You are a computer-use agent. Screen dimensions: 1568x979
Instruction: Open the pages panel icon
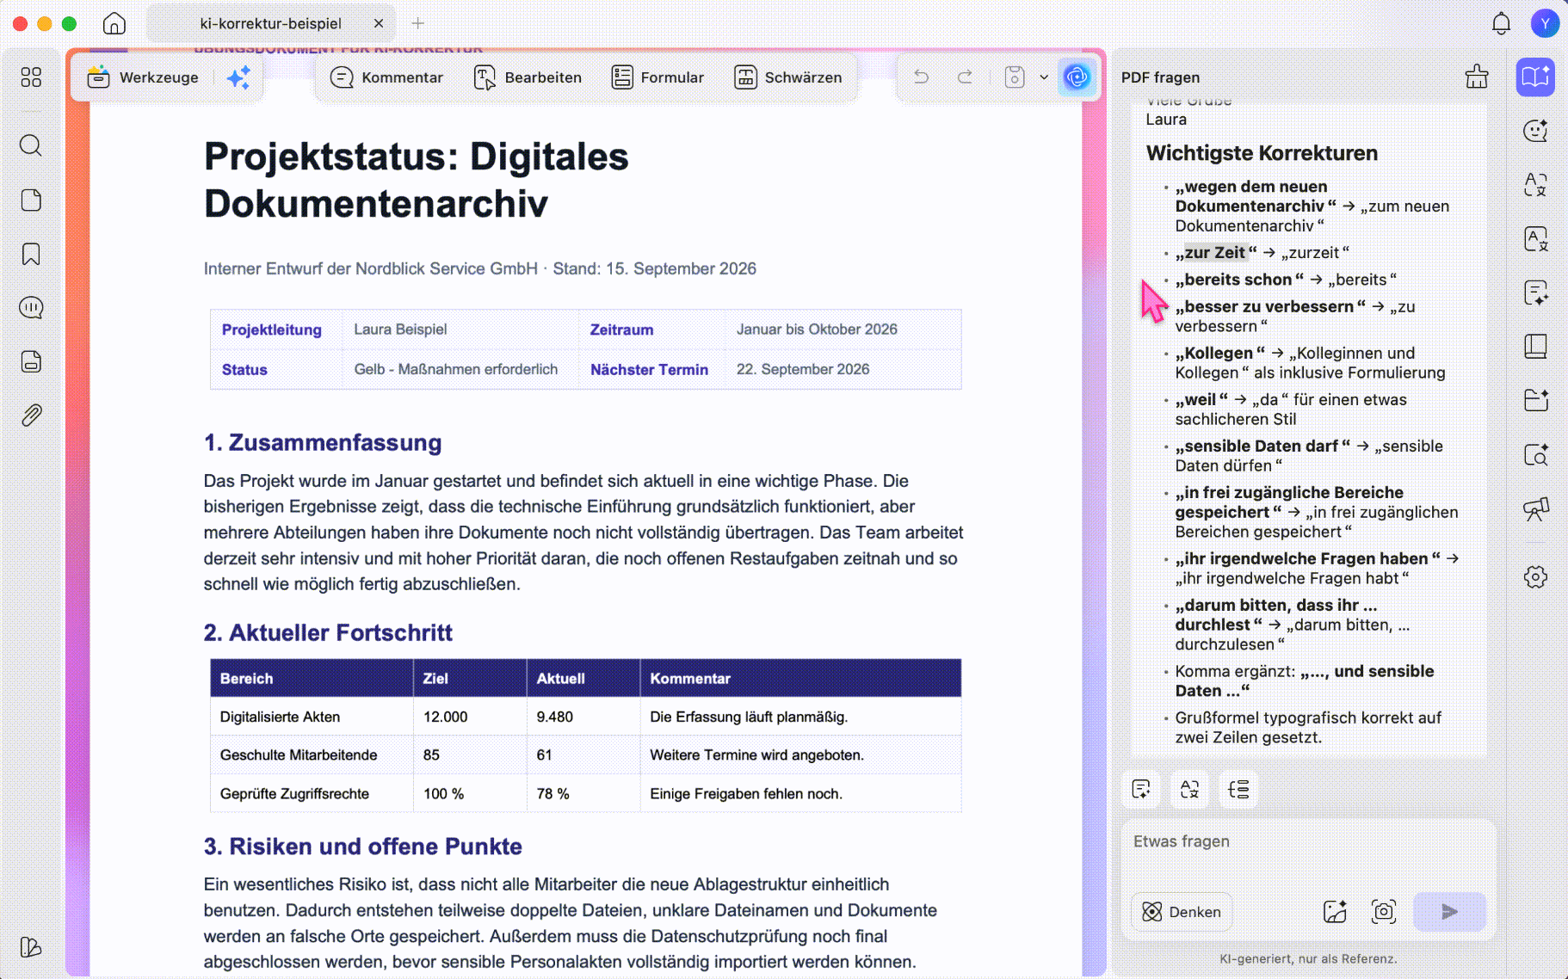[x=31, y=200]
